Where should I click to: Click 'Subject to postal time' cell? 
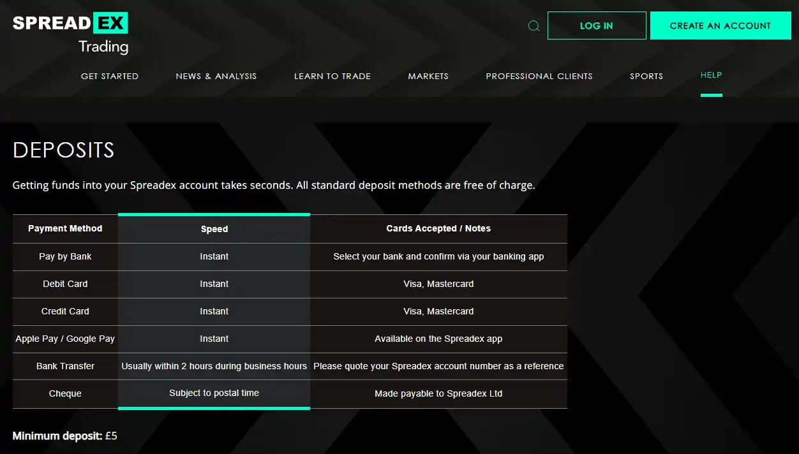(x=214, y=393)
